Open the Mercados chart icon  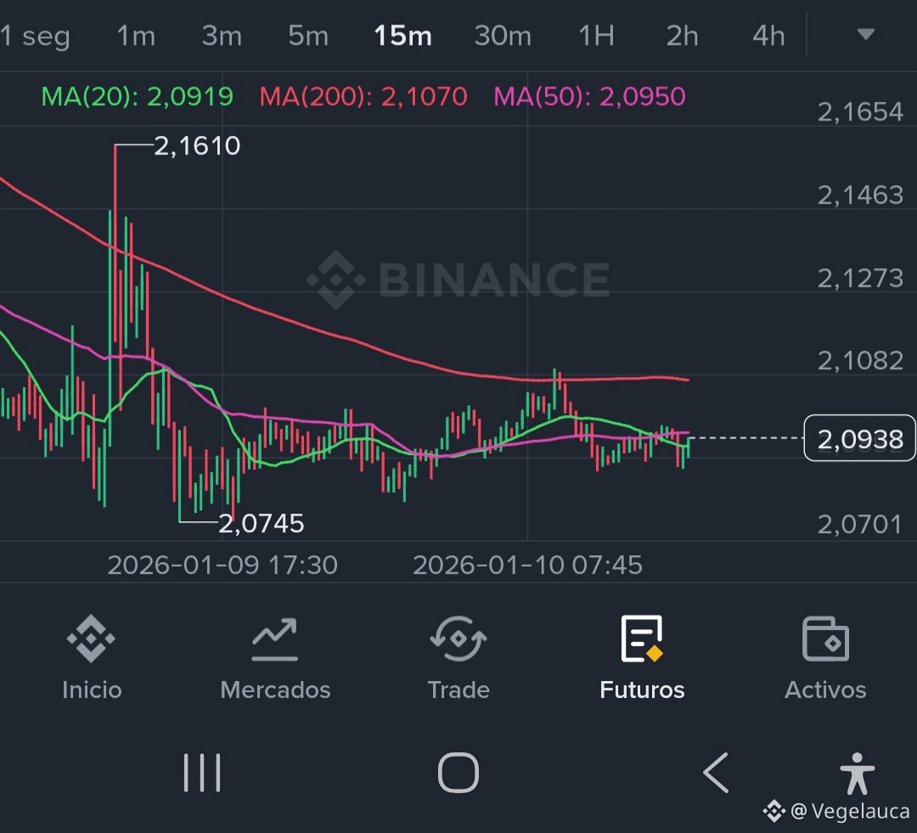pyautogui.click(x=274, y=639)
